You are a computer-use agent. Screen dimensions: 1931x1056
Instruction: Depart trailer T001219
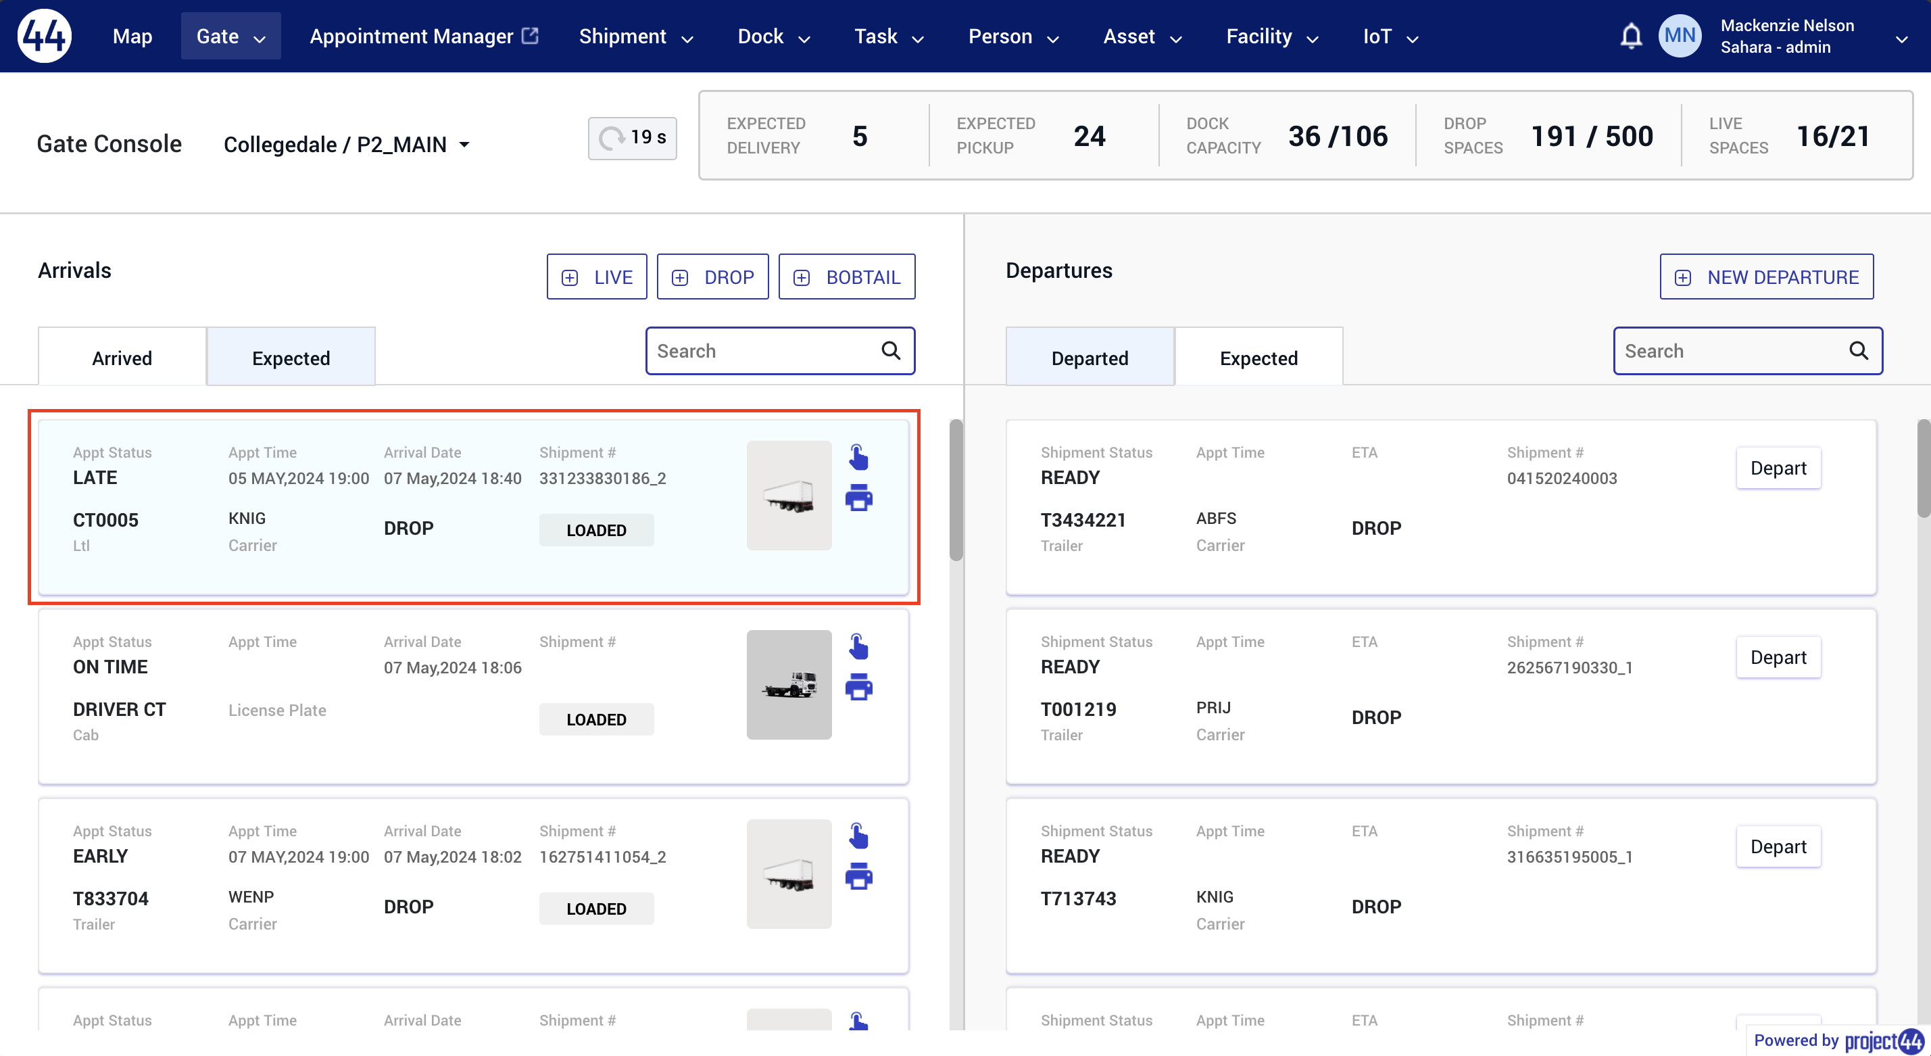pyautogui.click(x=1778, y=657)
